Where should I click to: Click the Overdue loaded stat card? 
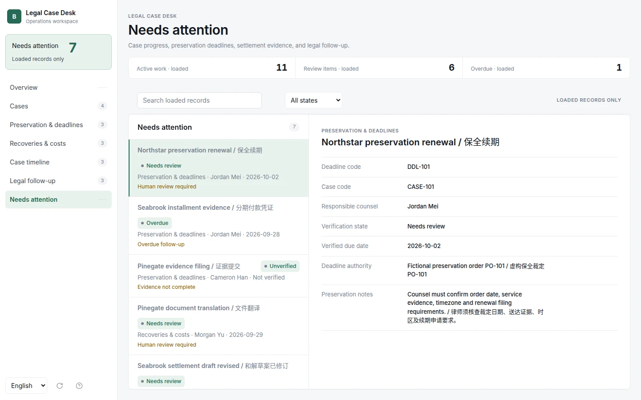tap(546, 68)
